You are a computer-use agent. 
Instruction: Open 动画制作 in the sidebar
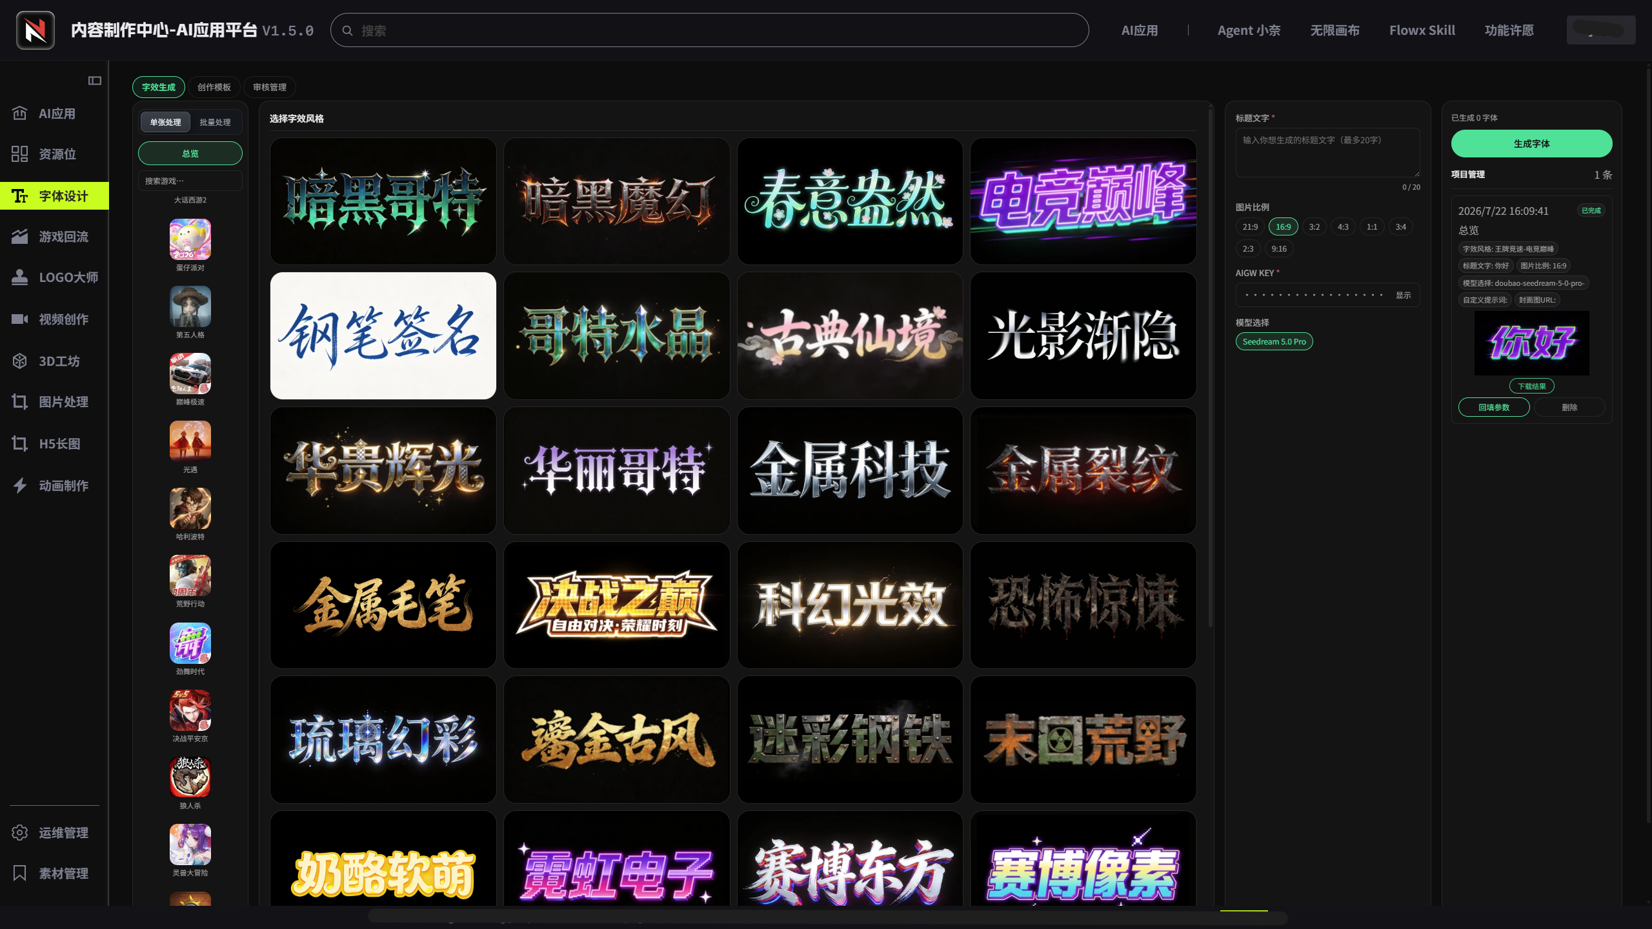click(54, 485)
